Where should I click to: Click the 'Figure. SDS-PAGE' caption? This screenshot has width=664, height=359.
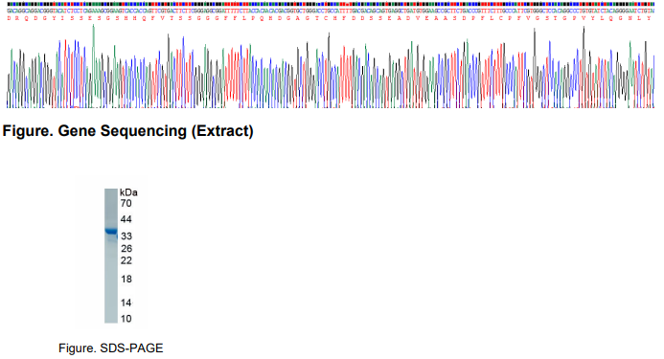[x=110, y=348]
